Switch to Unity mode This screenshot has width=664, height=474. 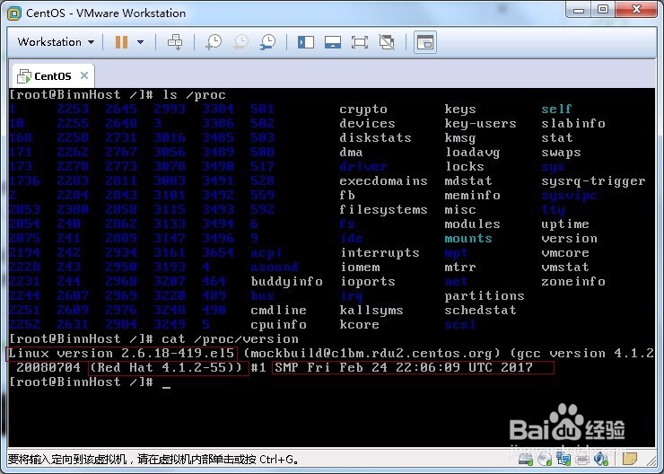click(x=387, y=42)
